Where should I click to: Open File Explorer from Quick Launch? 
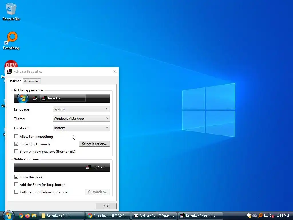34,216
